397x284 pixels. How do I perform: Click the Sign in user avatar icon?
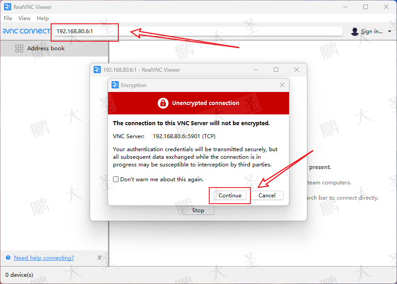[x=355, y=31]
